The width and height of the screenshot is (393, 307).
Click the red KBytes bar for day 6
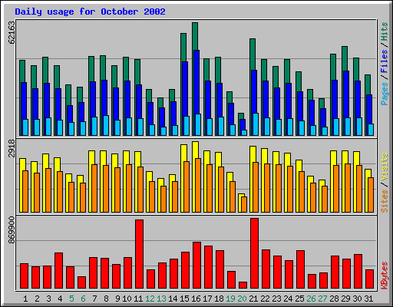click(x=81, y=282)
